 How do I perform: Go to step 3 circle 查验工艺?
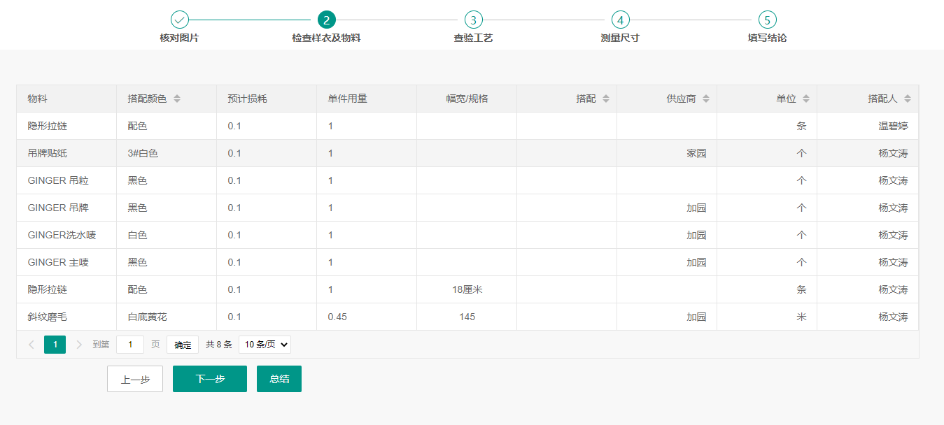[x=473, y=20]
